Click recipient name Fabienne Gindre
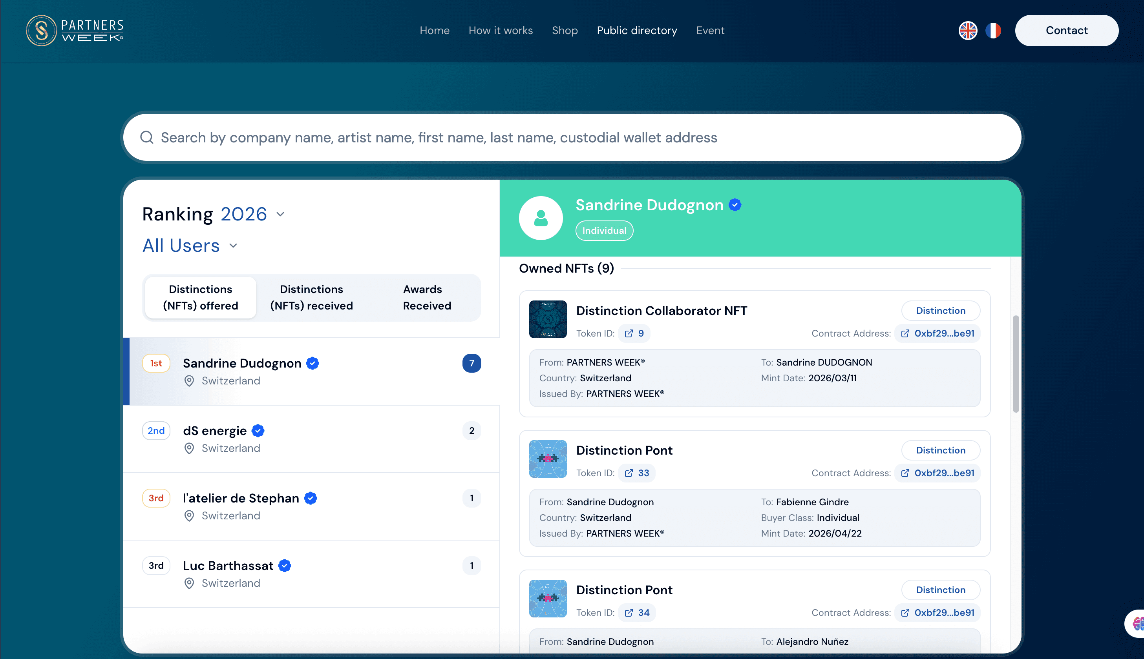The height and width of the screenshot is (659, 1144). tap(812, 502)
